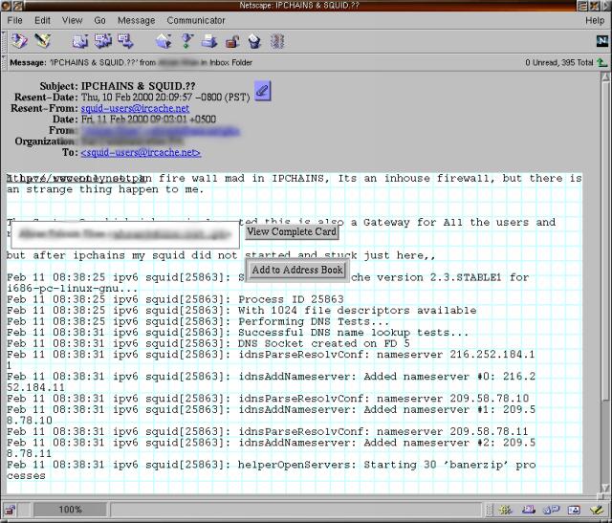Click the '0 Unread, 395 Total' text
Image resolution: width=612 pixels, height=523 pixels.
click(558, 62)
